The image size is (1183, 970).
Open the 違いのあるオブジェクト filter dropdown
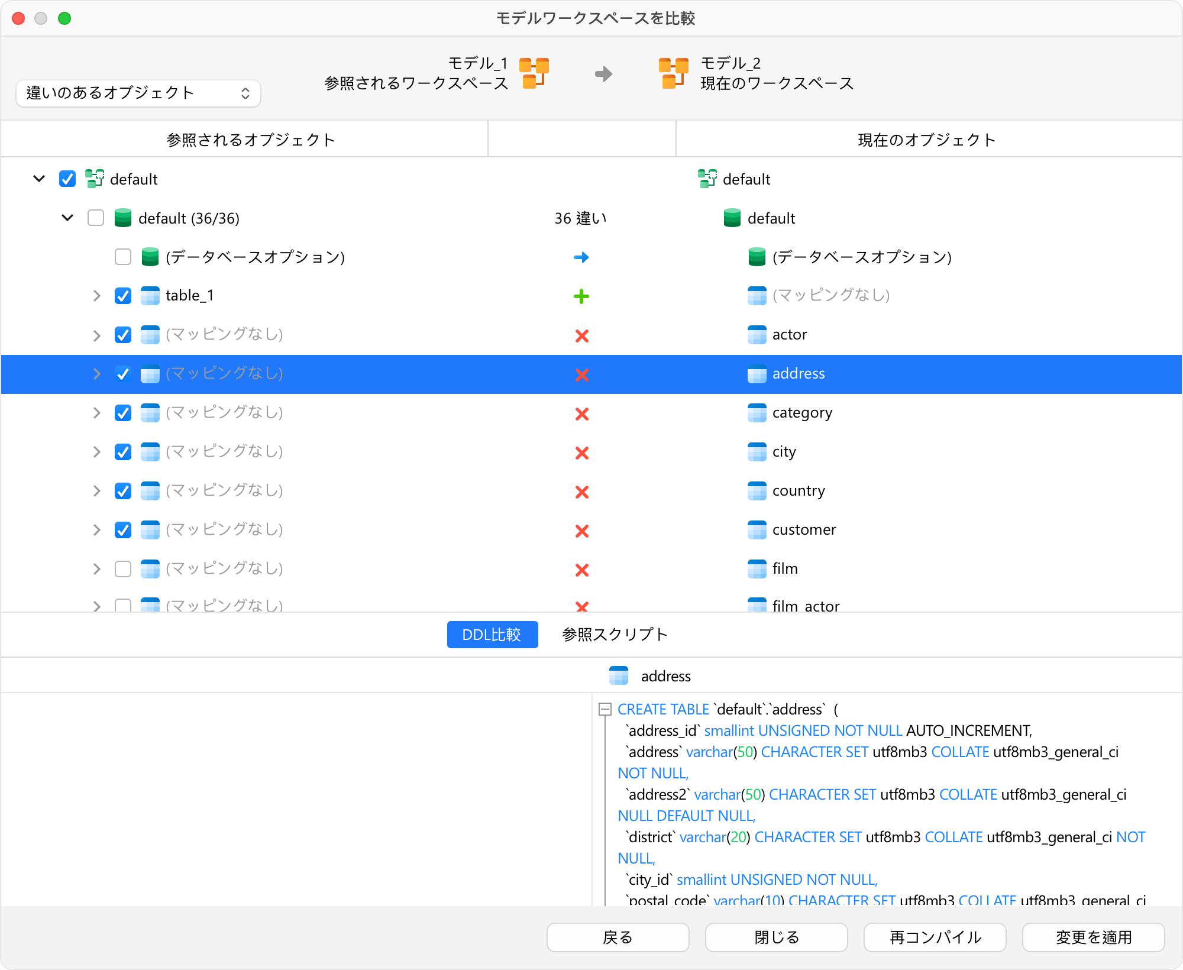pos(138,93)
